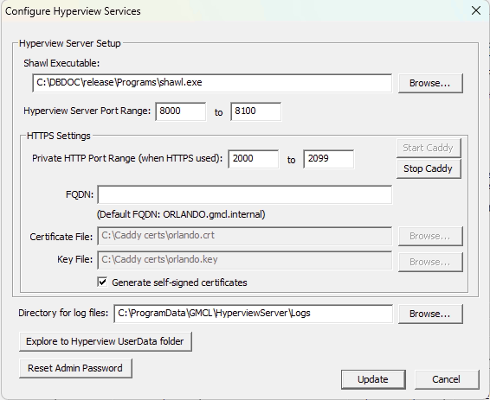
Task: Edit the Hyperview Server start port 8000
Action: pos(181,111)
